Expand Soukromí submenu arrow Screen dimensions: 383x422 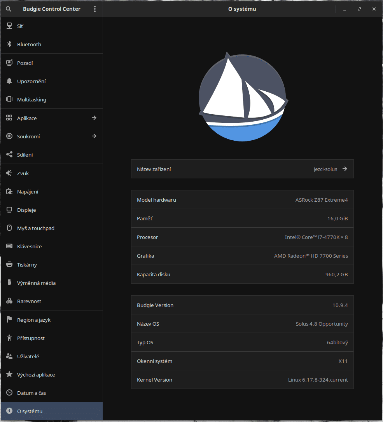(x=94, y=136)
